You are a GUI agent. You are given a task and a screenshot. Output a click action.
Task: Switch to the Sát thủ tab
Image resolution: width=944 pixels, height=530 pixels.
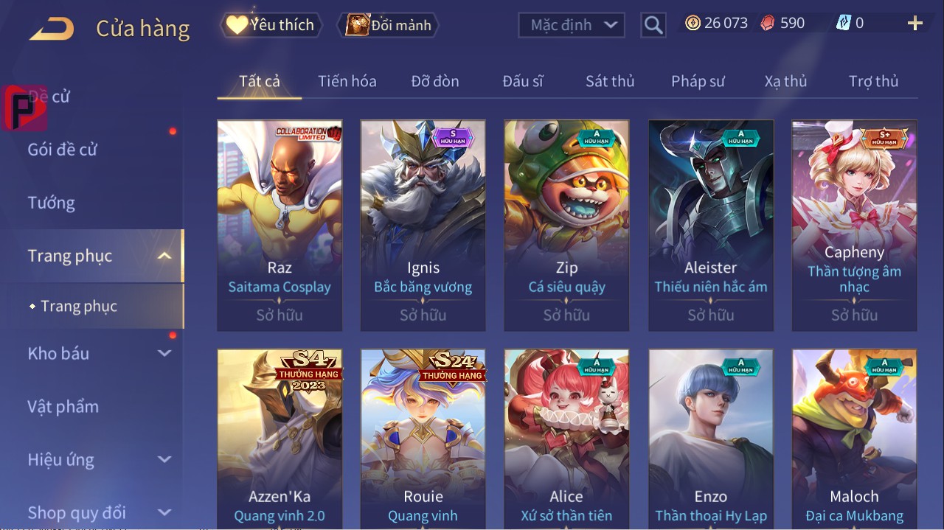pos(610,81)
